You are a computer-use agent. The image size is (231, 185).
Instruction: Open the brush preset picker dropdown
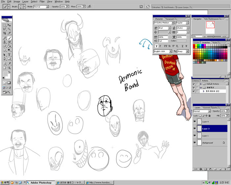[x=24, y=7]
